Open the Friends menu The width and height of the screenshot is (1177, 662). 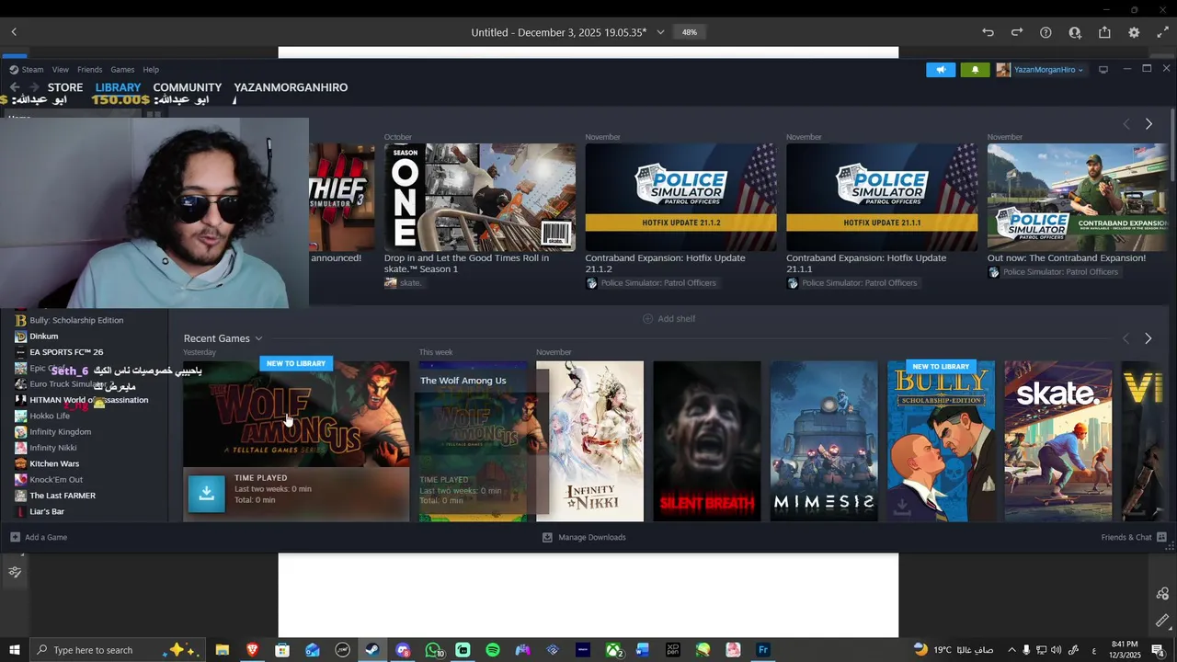tap(90, 70)
